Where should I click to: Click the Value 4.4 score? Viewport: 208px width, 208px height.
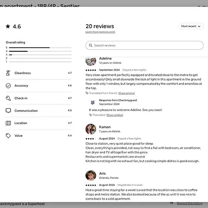coord(70,135)
